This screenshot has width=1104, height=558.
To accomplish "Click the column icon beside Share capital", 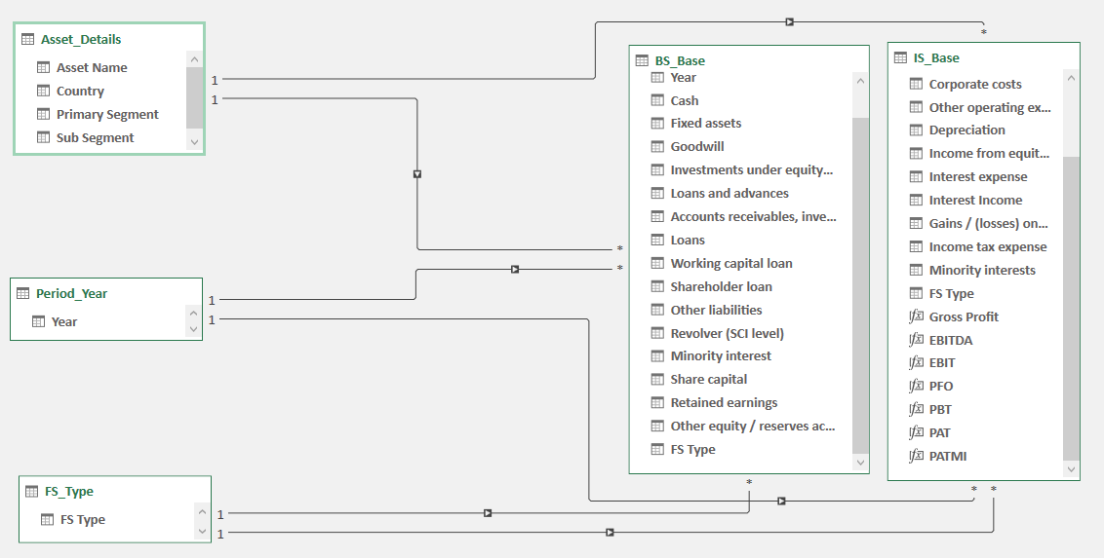I will pyautogui.click(x=657, y=380).
